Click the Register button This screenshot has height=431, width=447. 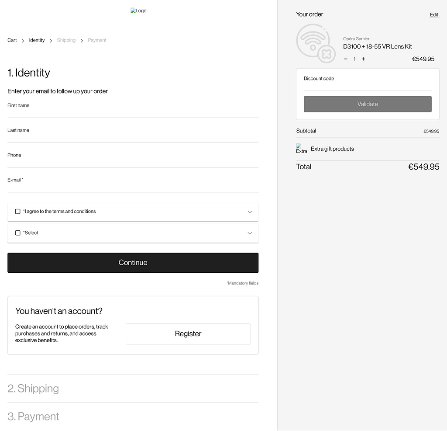pos(188,334)
